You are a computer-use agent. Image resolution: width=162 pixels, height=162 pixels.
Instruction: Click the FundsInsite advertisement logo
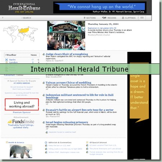click(x=21, y=121)
